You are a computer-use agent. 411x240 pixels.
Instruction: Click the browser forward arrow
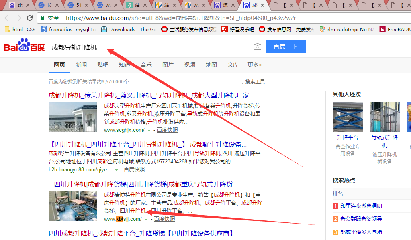pos(18,18)
